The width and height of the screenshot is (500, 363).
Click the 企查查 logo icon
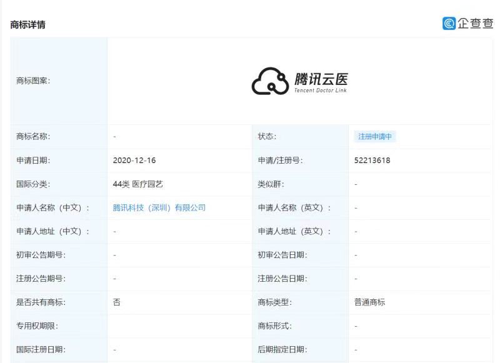coord(449,23)
